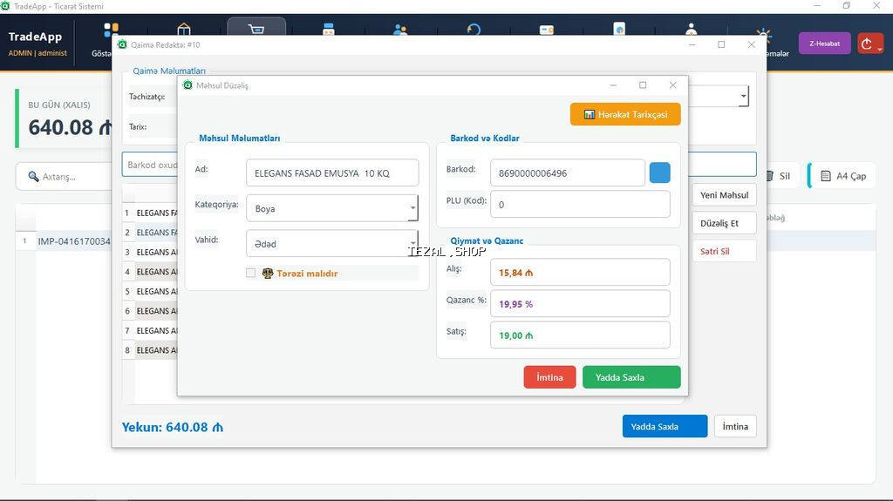Select row 1 ELEGANS in invoice list
The width and height of the screenshot is (893, 501).
click(150, 213)
